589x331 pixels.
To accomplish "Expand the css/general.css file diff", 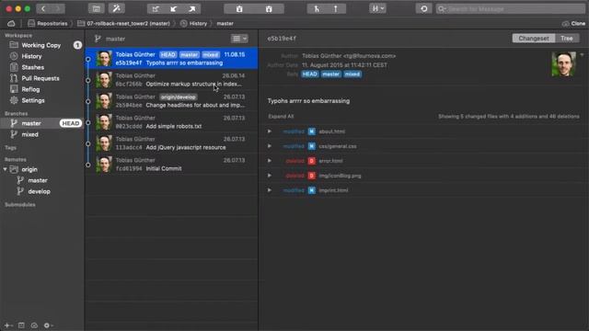I will pyautogui.click(x=270, y=146).
